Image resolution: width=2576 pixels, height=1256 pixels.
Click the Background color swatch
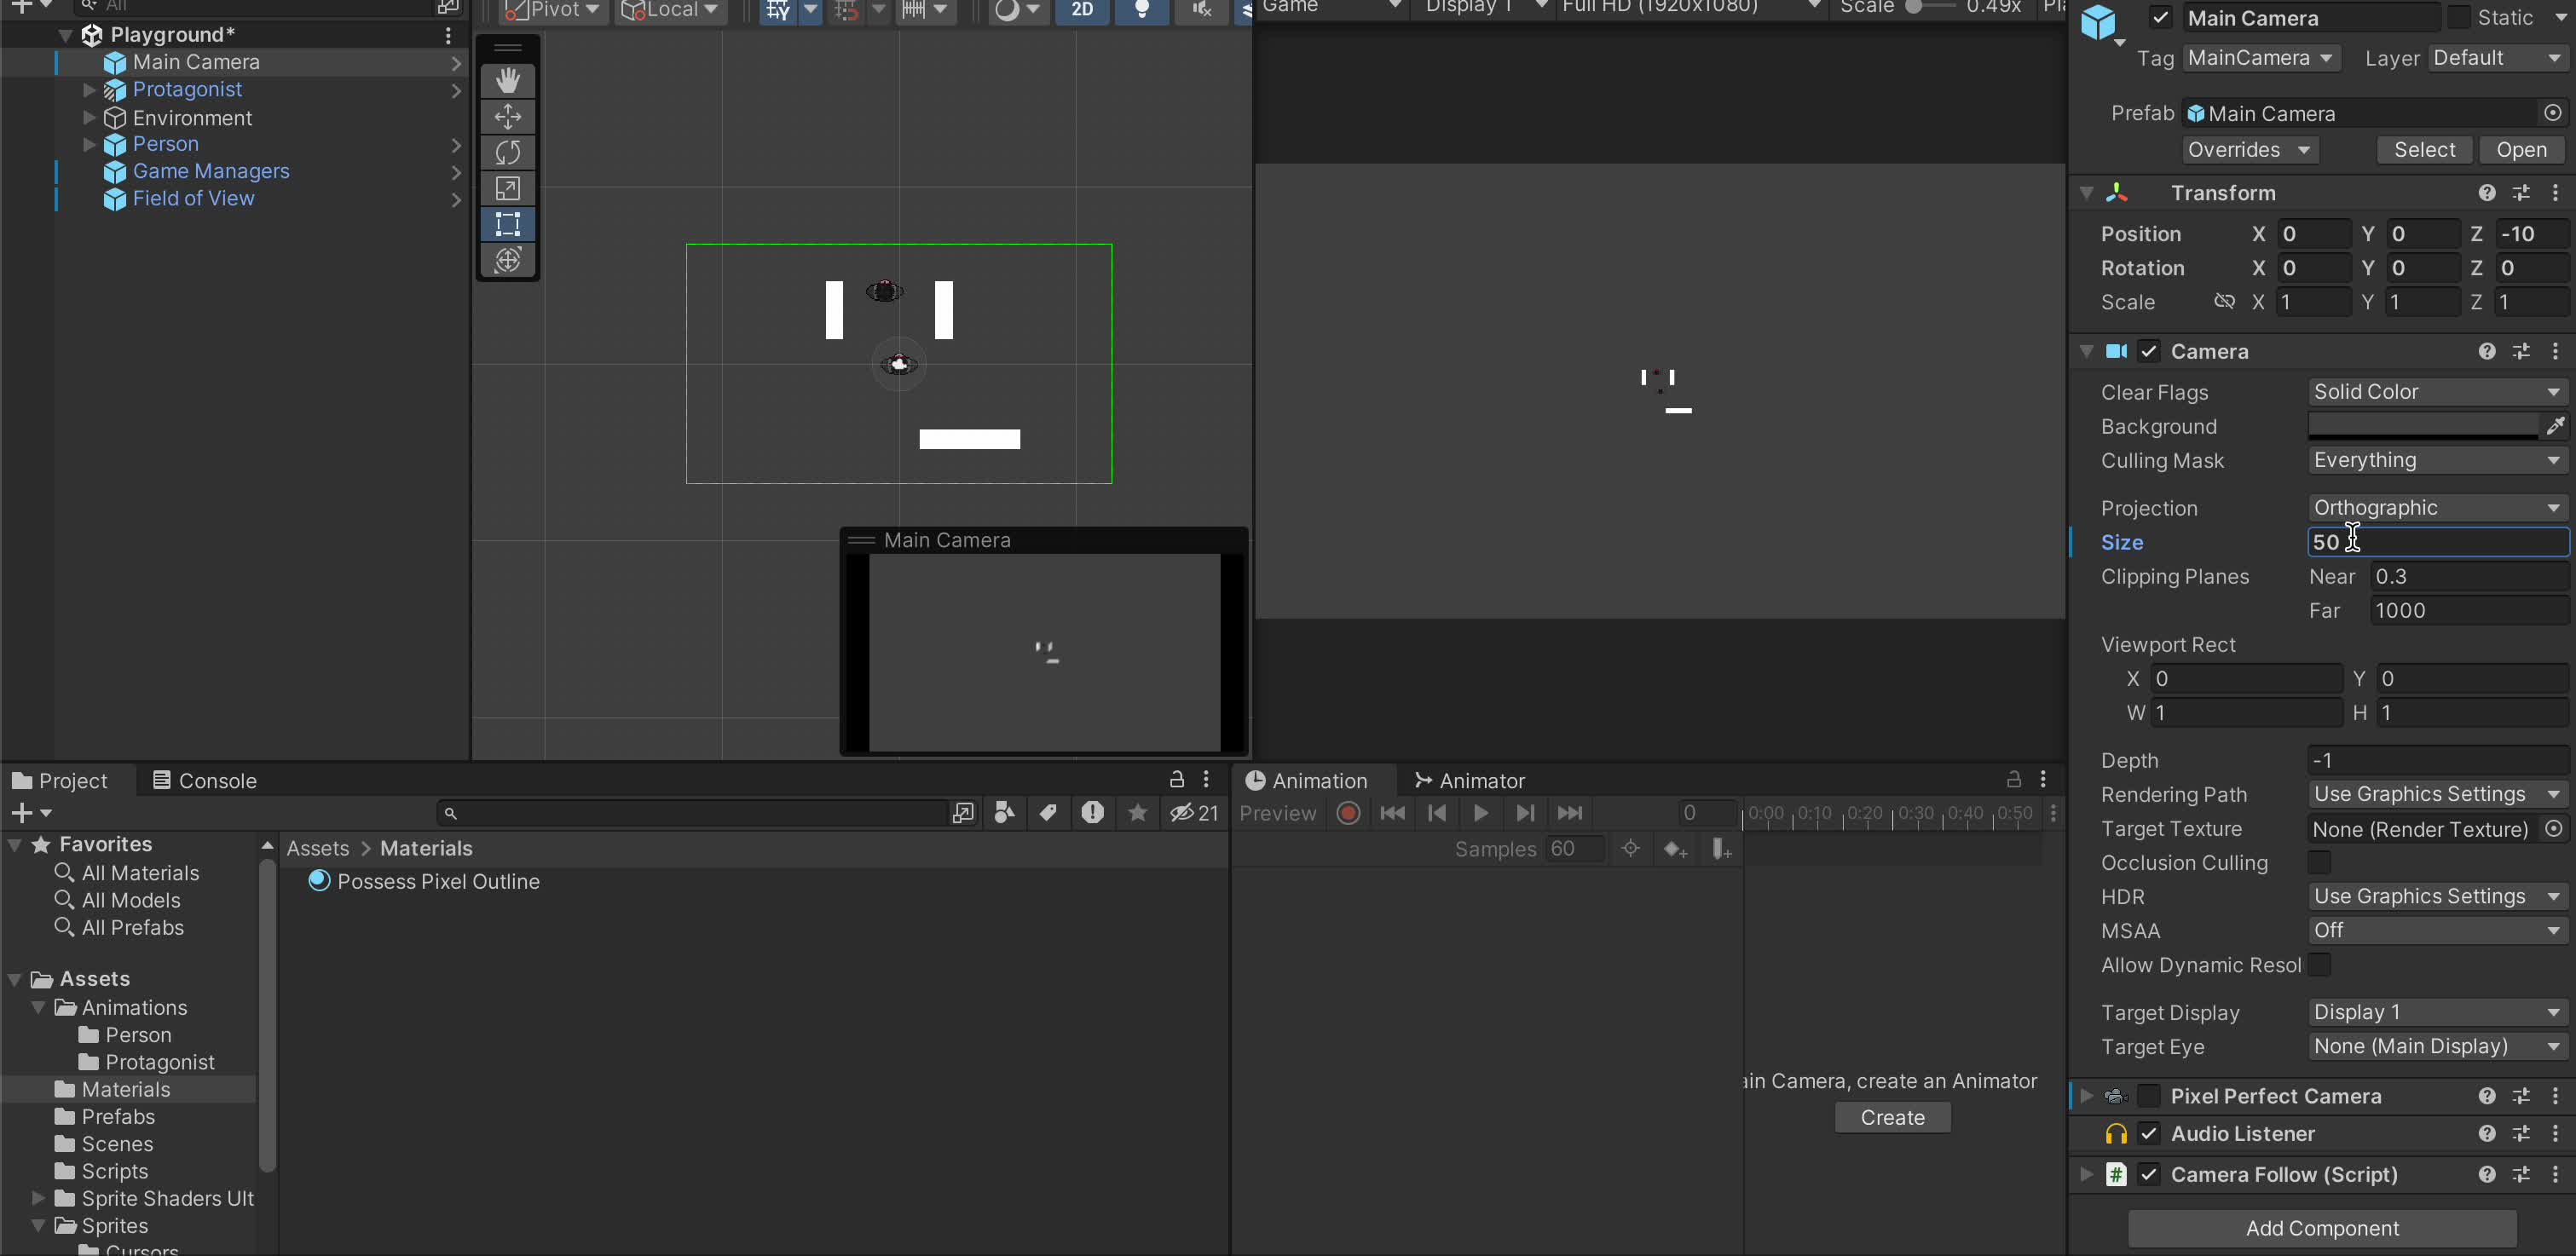coord(2422,426)
